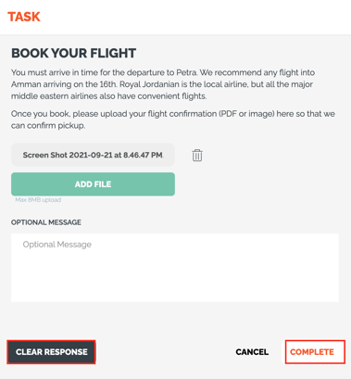Reset the form using CLEAR RESPONSE
Viewport: 351px width, 379px height.
51,352
